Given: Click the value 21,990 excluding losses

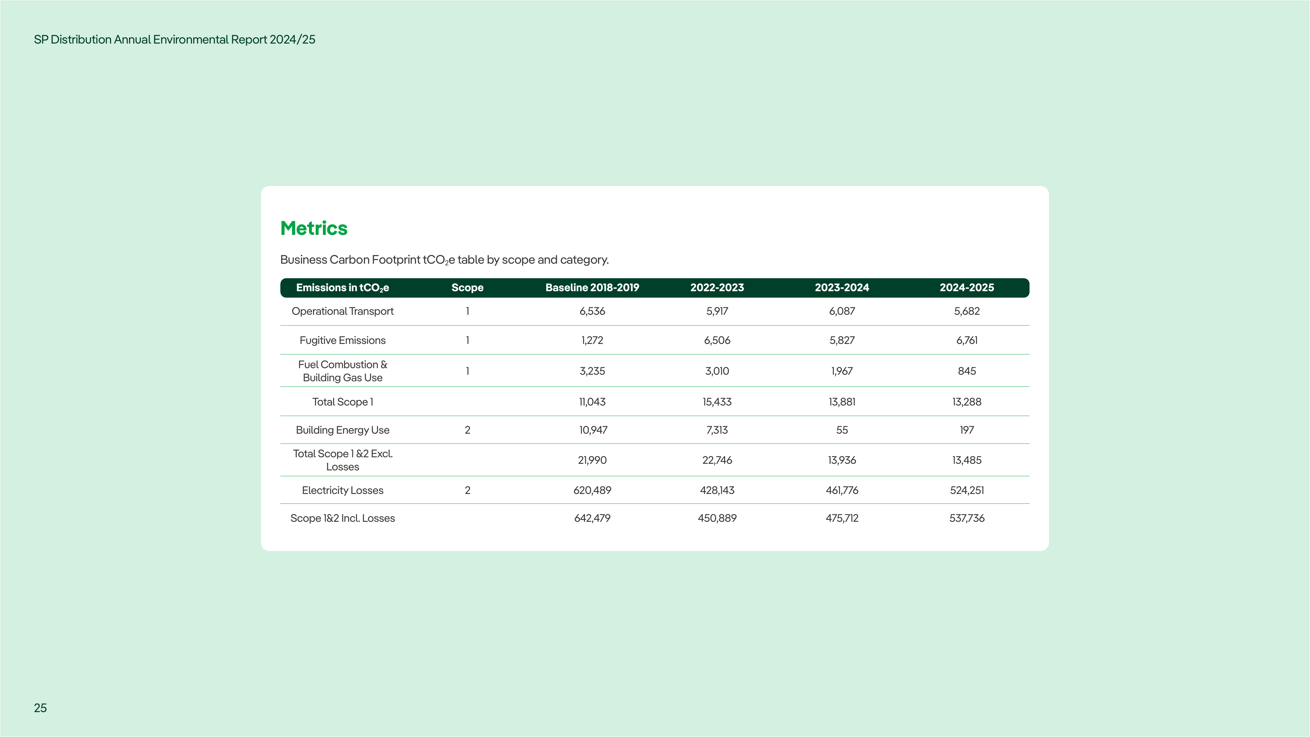Looking at the screenshot, I should [592, 460].
